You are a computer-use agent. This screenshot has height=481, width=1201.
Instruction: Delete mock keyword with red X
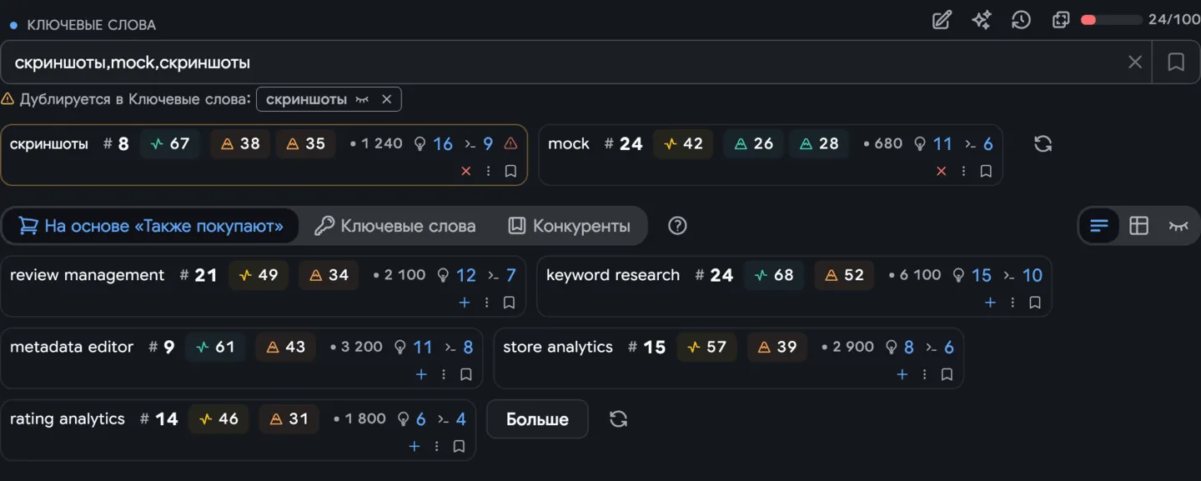tap(942, 171)
